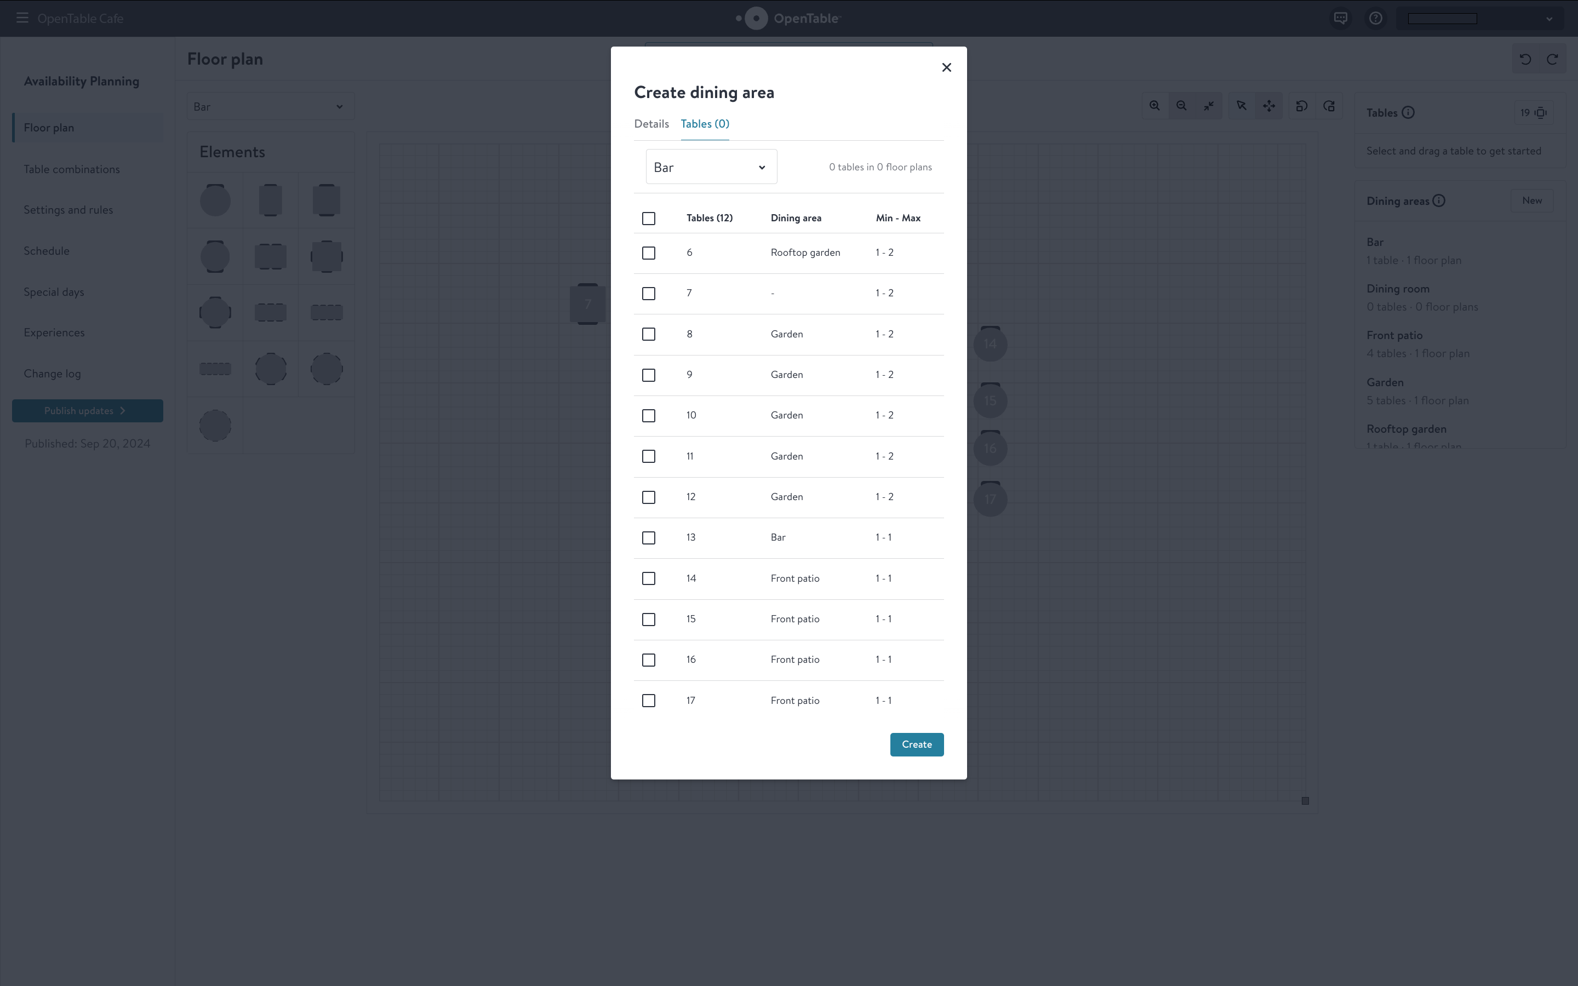Viewport: 1578px width, 986px height.
Task: Tick the checkbox for table 17
Action: pyautogui.click(x=648, y=701)
